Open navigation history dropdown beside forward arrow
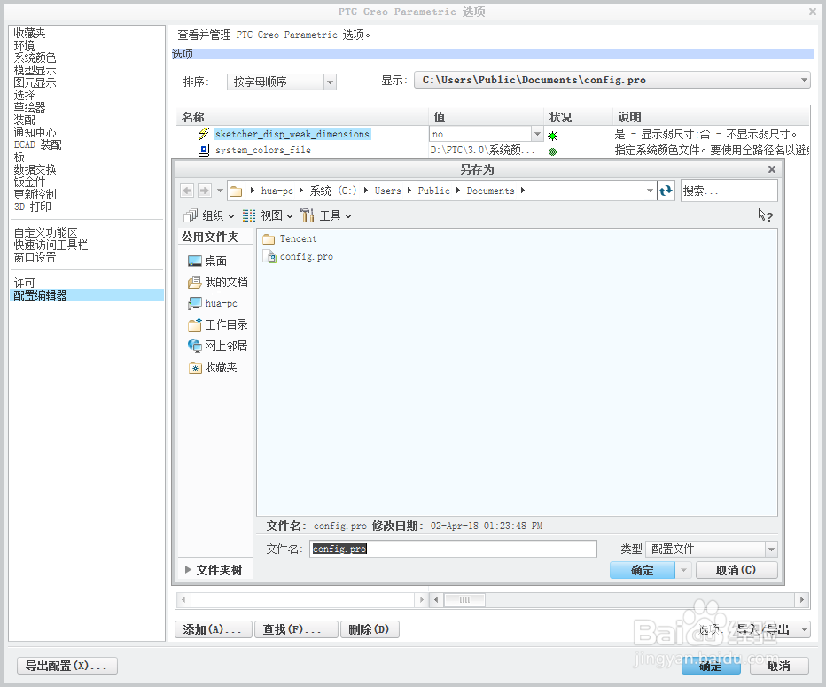 point(220,191)
